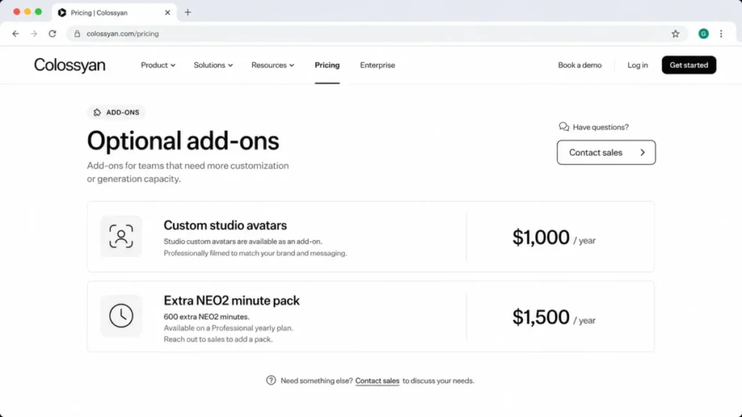
Task: Reload the page with refresh icon
Action: pos(52,33)
